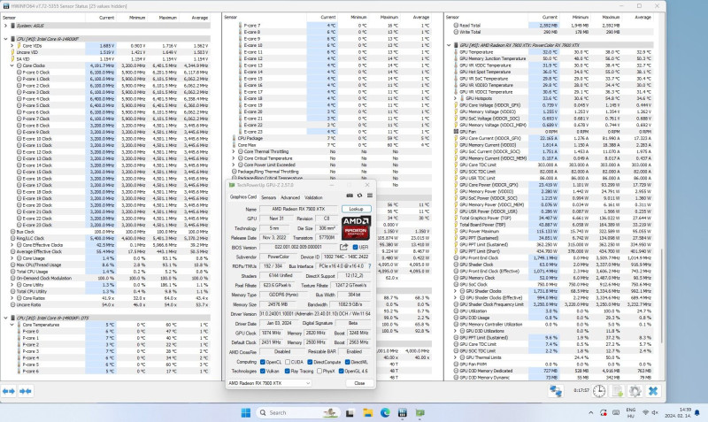Click the HWiNFO taskbar icon
708x422 pixels.
[403, 412]
